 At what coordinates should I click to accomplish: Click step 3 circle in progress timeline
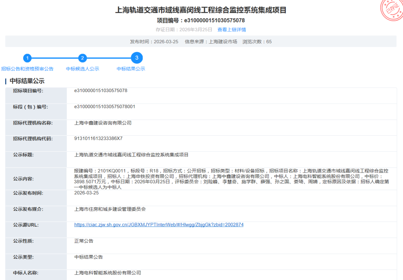pos(137,58)
